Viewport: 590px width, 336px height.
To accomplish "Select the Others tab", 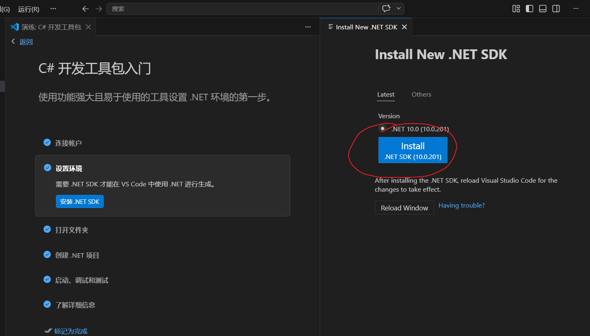I will (421, 95).
